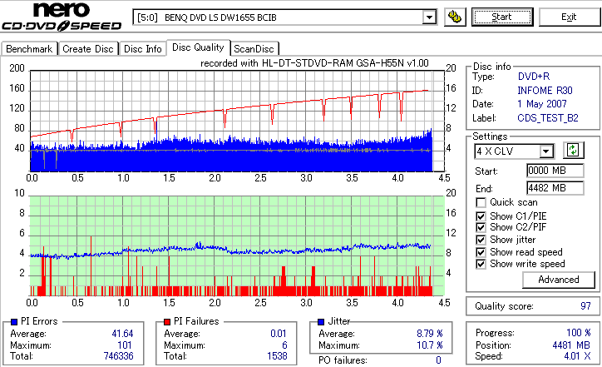This screenshot has width=602, height=367.
Task: Click the date value 1 May 2007
Action: (542, 104)
